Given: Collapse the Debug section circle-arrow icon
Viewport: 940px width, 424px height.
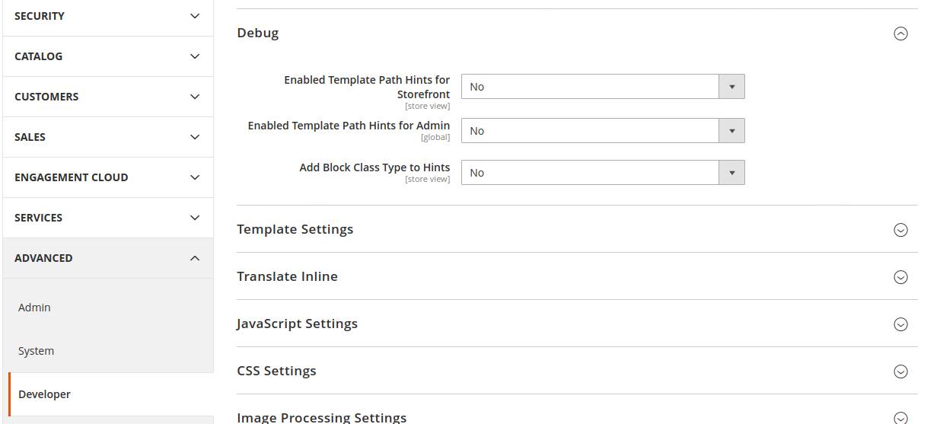Looking at the screenshot, I should (900, 33).
